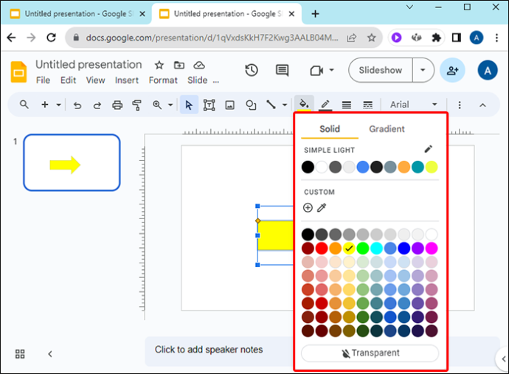Hide the menus with up chevron
The height and width of the screenshot is (374, 509).
(482, 105)
